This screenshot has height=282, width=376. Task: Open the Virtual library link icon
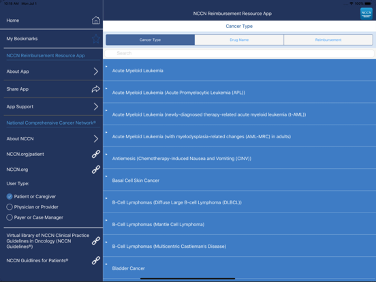(96, 240)
